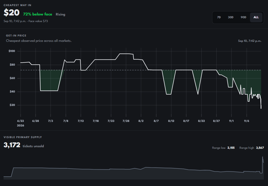Select the Range high value 3,567
The image size is (268, 186).
(260, 148)
